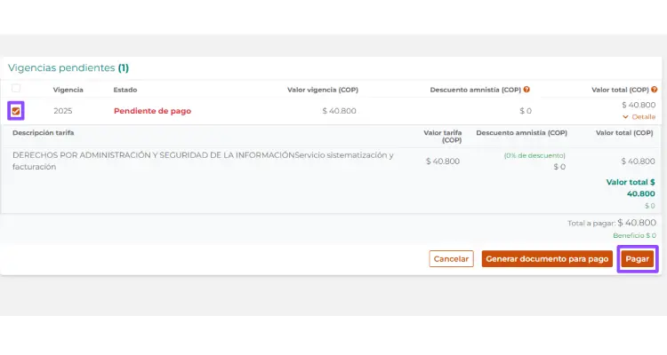This screenshot has width=667, height=355.
Task: Click the chevron arrow next to Detalle
Action: [627, 116]
